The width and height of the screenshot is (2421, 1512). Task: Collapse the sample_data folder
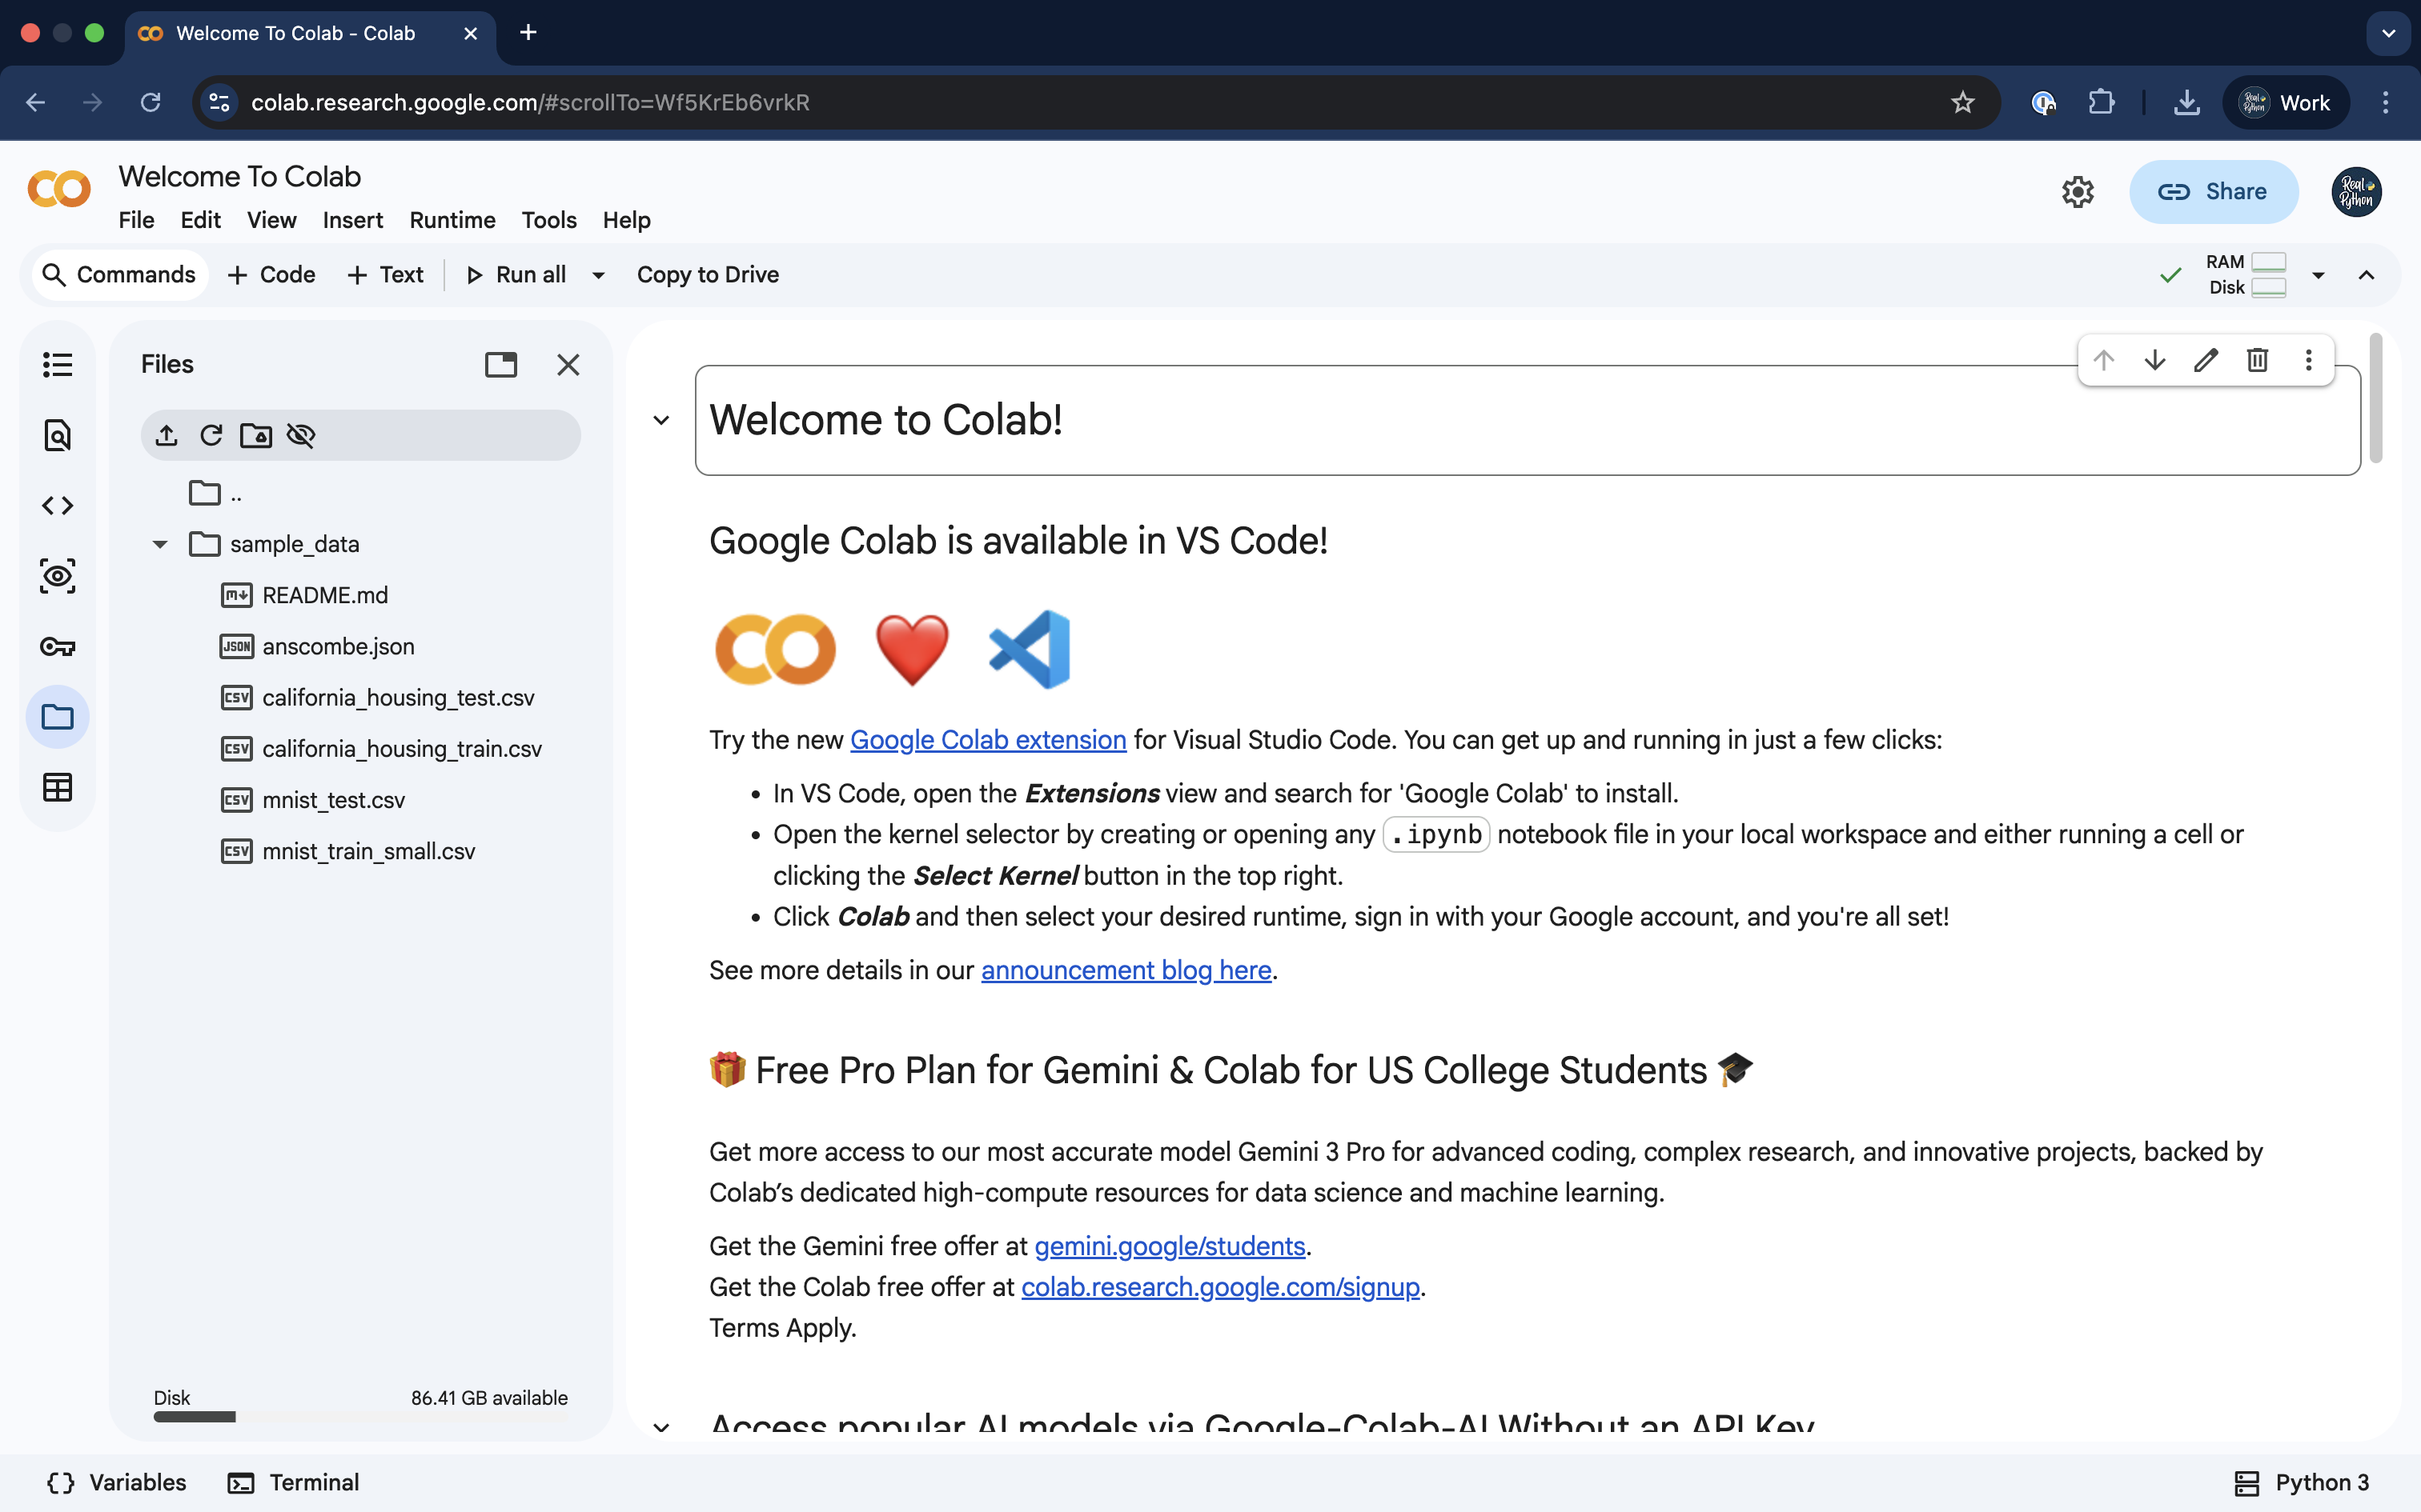(x=160, y=545)
